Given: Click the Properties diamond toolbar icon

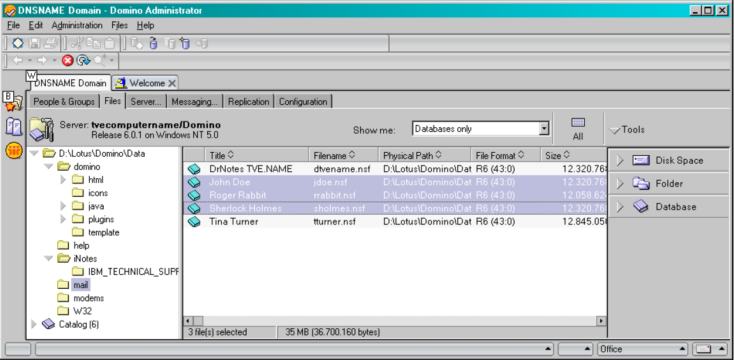Looking at the screenshot, I should (x=18, y=43).
